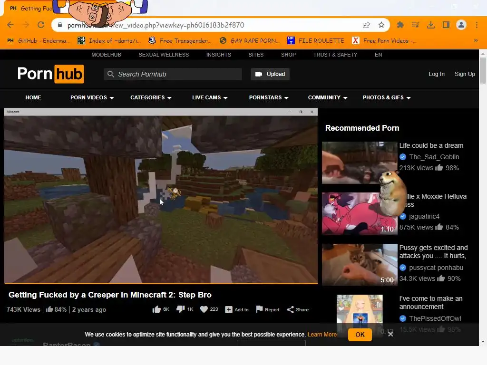Click the orange video progress bar
The height and width of the screenshot is (365, 487).
tap(161, 283)
